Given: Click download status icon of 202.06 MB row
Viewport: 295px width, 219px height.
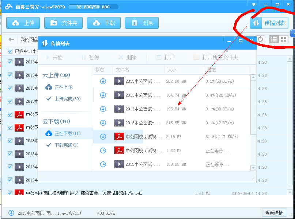Looking at the screenshot, I should coord(103,81).
